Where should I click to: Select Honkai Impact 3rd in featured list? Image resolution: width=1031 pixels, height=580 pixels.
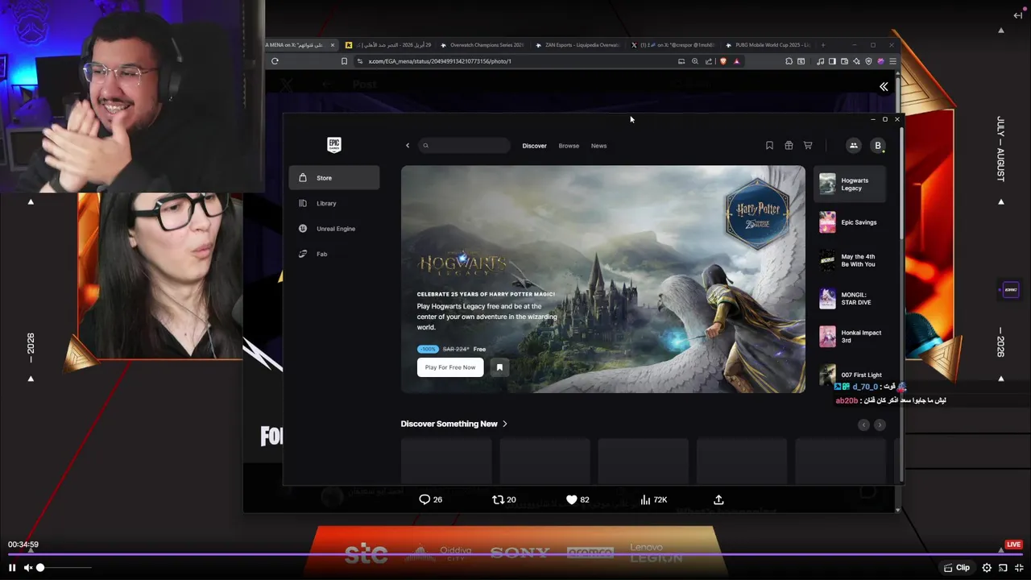pyautogui.click(x=851, y=337)
